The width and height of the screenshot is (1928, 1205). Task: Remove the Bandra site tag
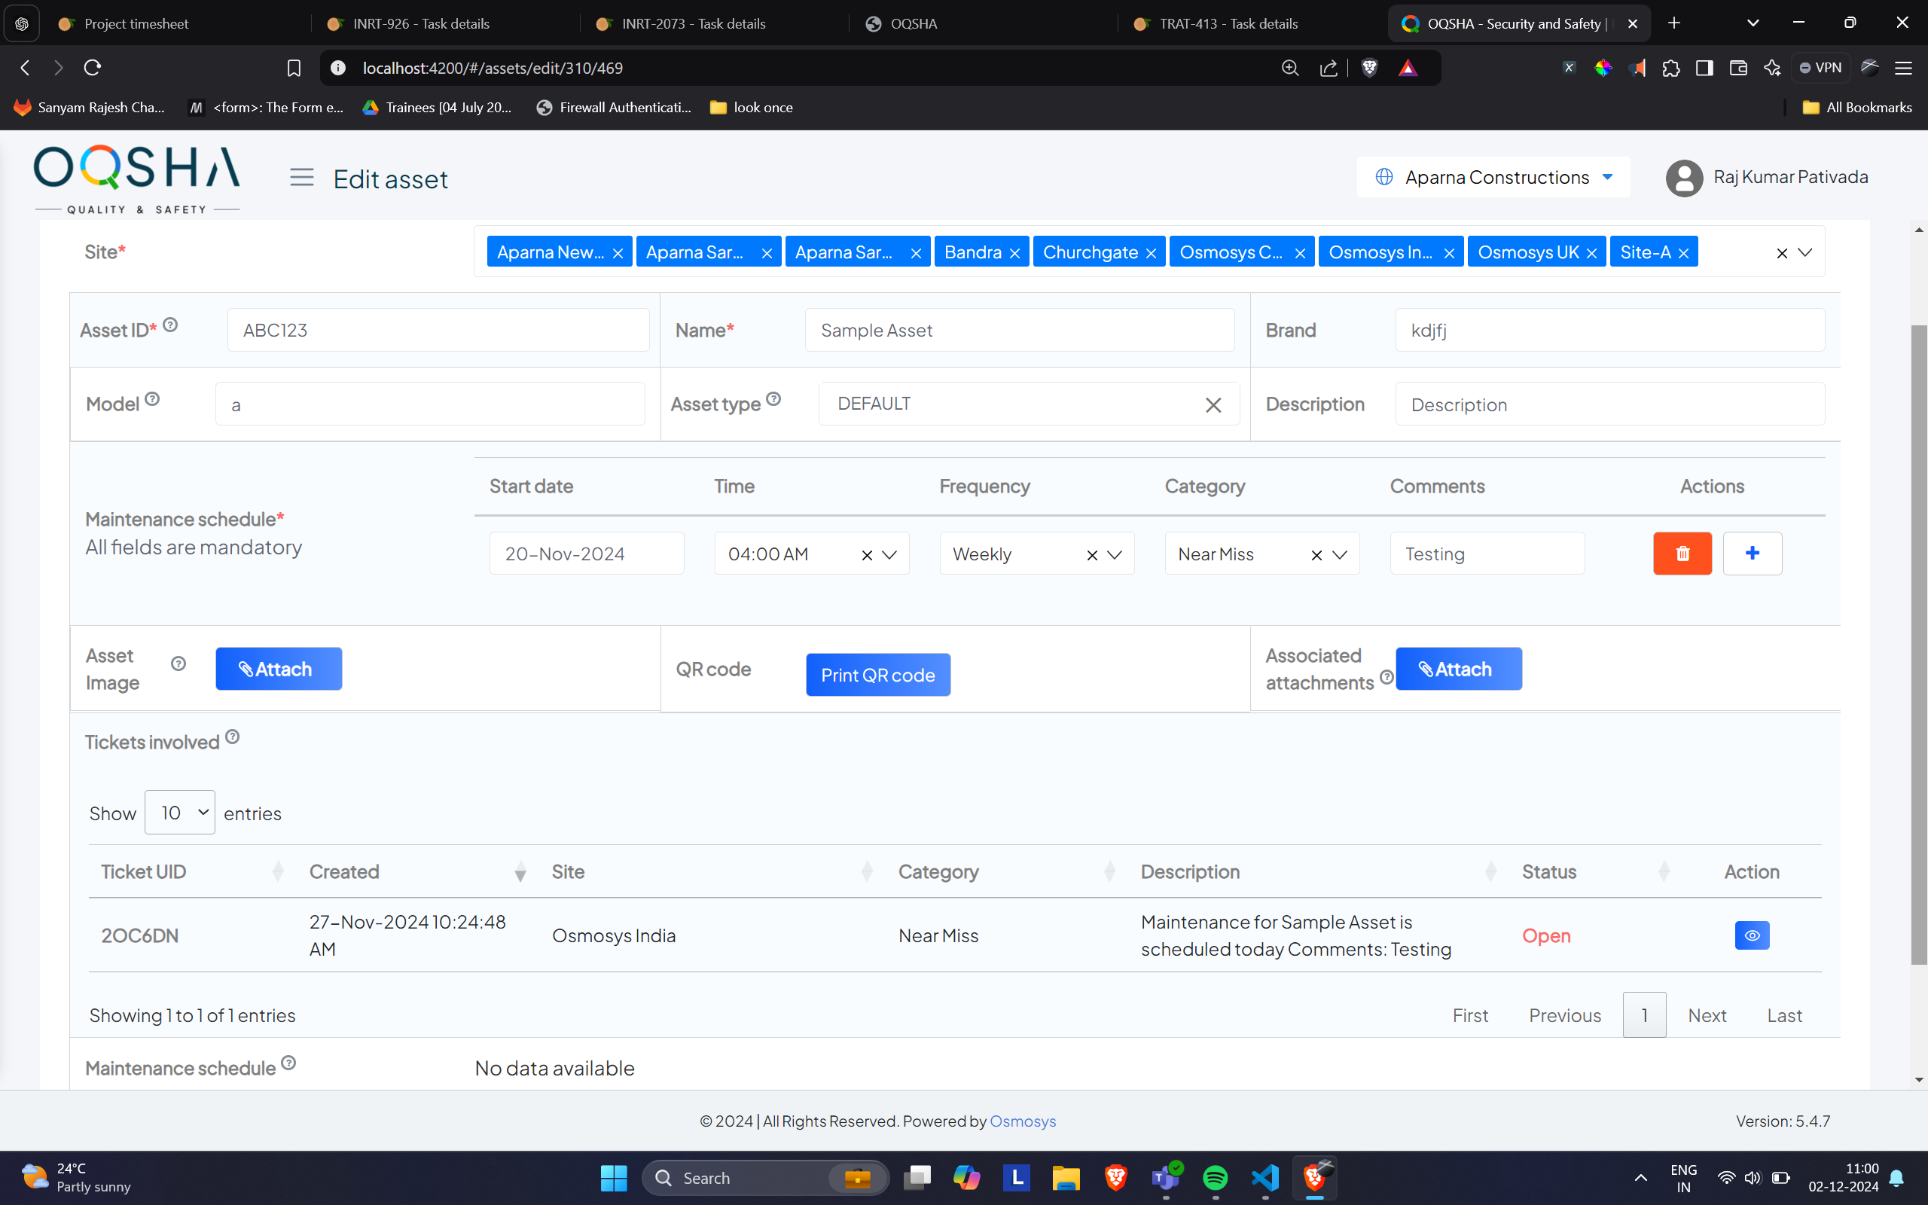1014,254
